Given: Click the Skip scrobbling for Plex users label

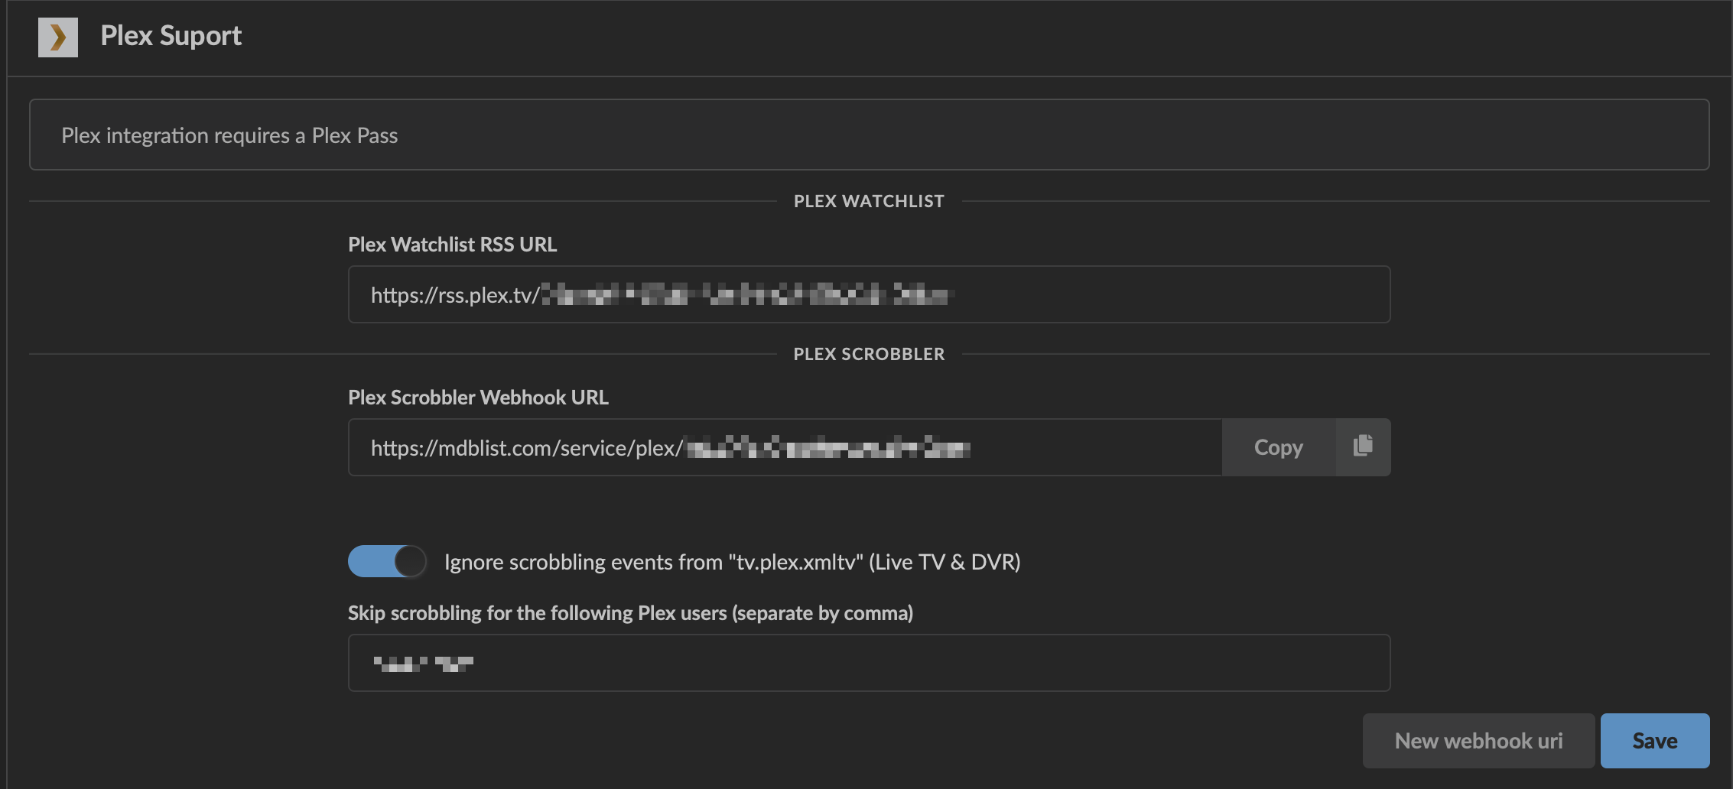Looking at the screenshot, I should tap(630, 613).
